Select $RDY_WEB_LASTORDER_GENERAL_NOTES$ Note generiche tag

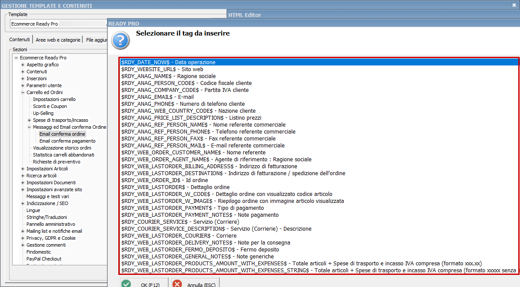[x=319, y=257]
